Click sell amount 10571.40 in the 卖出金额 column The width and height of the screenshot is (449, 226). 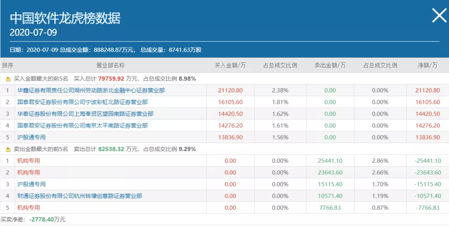coord(330,196)
